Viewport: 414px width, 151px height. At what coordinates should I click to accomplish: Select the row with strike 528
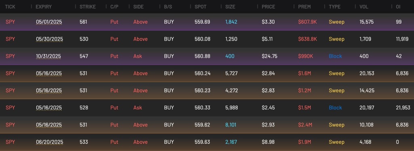pyautogui.click(x=207, y=108)
